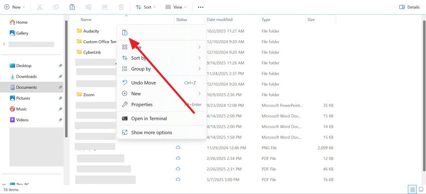The image size is (426, 194).
Task: Choose Group by in the context menu
Action: pyautogui.click(x=162, y=69)
